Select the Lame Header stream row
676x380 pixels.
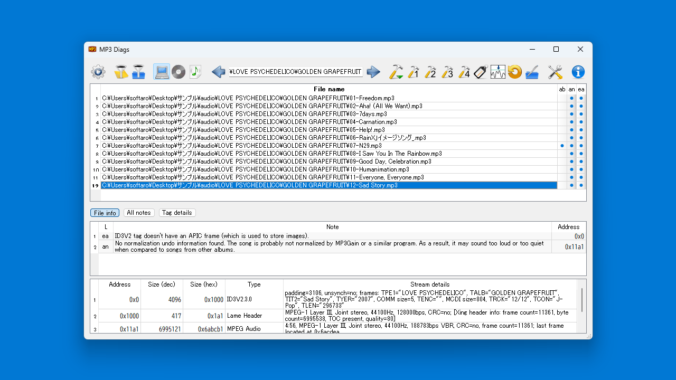click(338, 316)
